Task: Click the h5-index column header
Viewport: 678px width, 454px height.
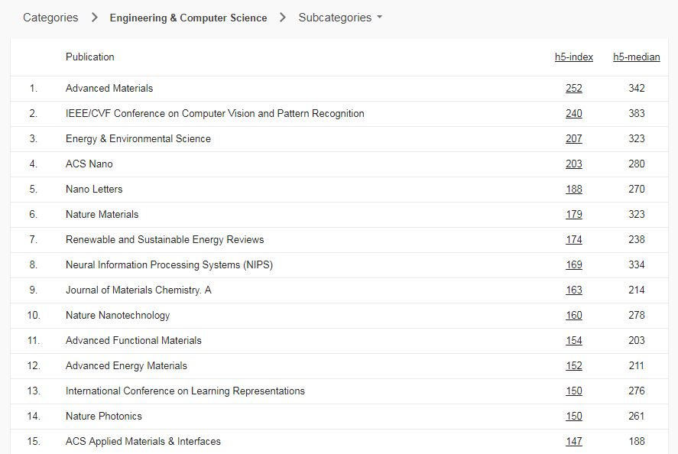Action: click(574, 57)
